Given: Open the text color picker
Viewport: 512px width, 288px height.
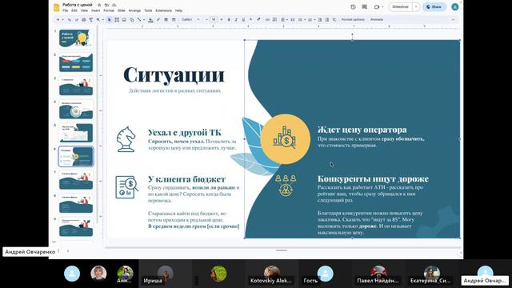Looking at the screenshot, I should tap(250, 19).
